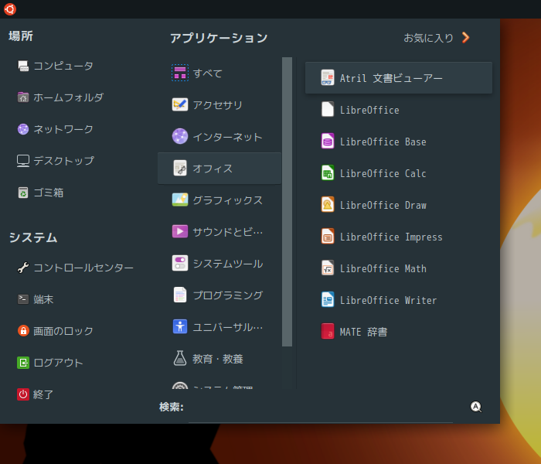
Task: Open the ゴミ箱 trash icon
Action: [x=23, y=193]
